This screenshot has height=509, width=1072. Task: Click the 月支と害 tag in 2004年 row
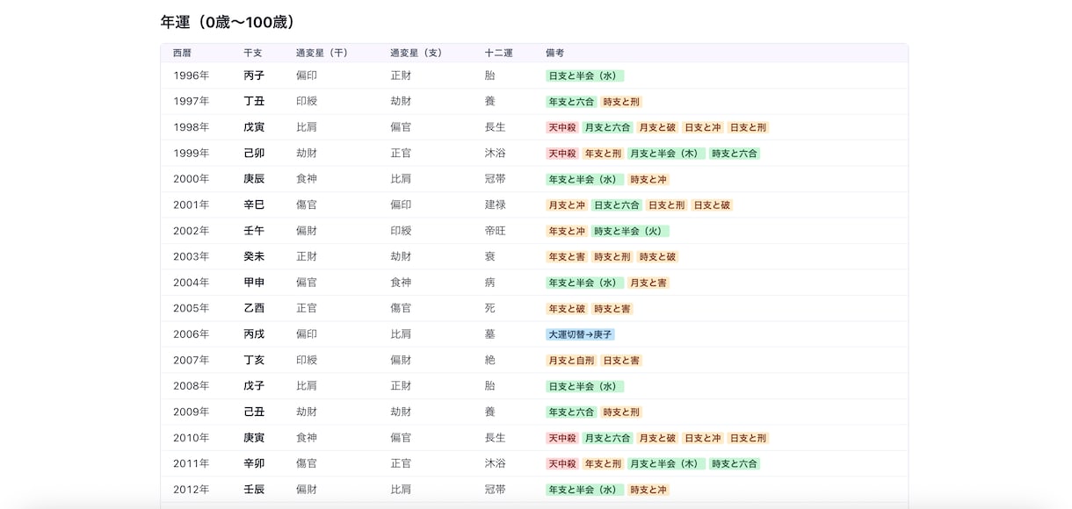click(648, 283)
